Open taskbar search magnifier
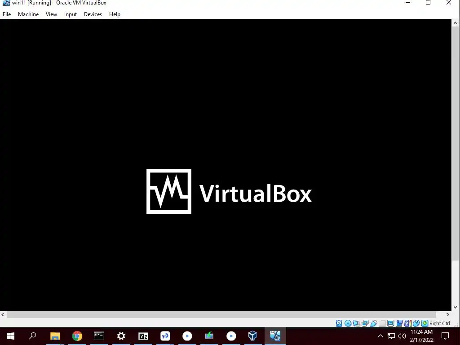The width and height of the screenshot is (460, 345). (x=32, y=336)
